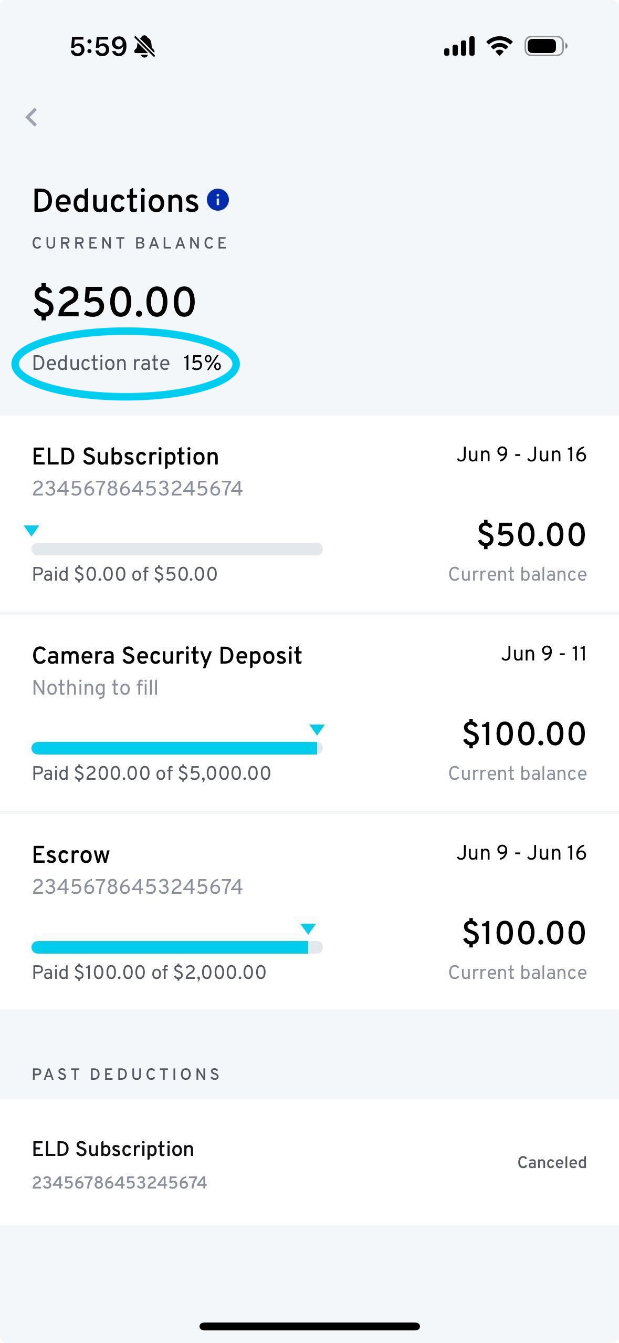Tap the muted bell status icon
Viewport: 619px width, 1343px height.
[144, 47]
